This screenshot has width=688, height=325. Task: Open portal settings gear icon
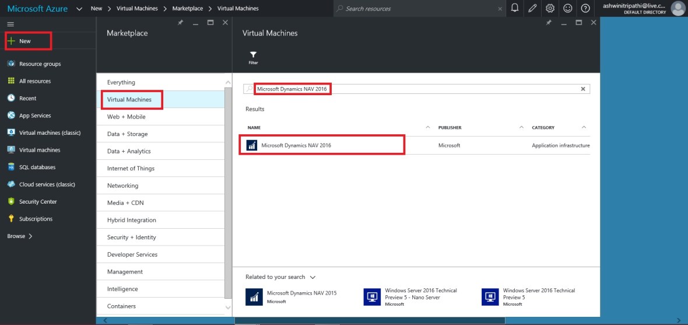click(x=550, y=8)
